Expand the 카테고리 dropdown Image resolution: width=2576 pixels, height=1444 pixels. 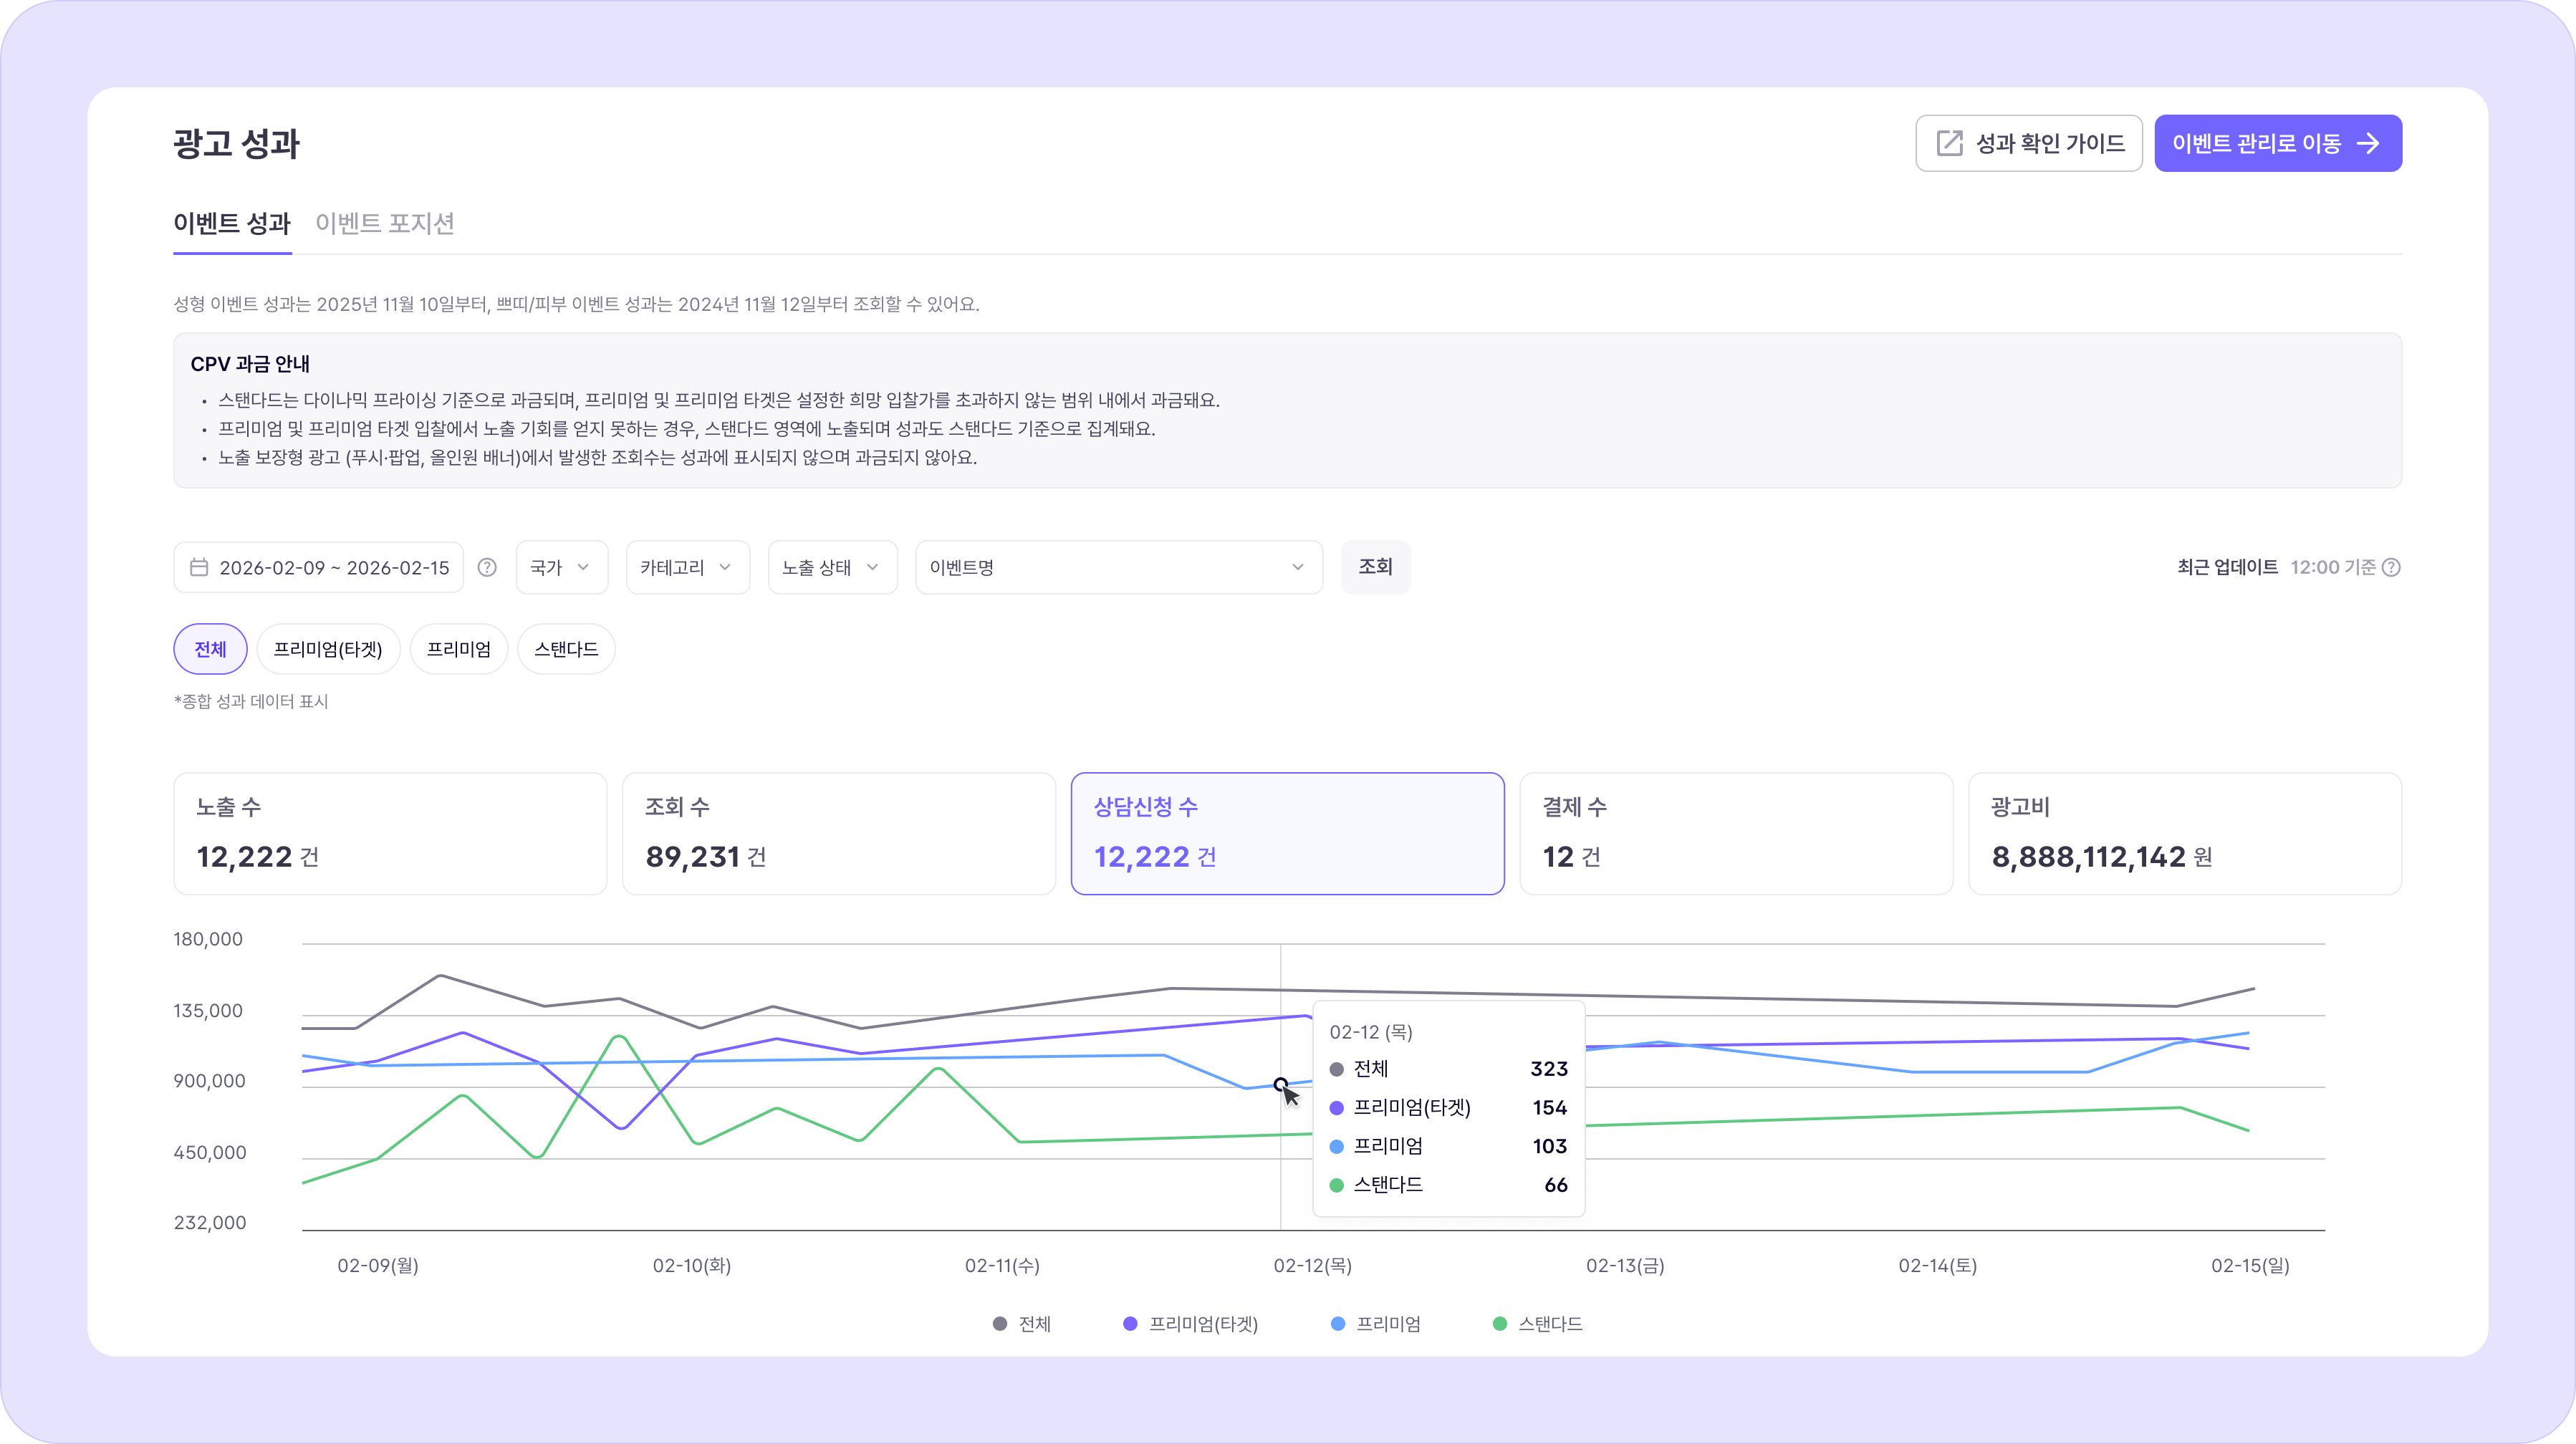[687, 567]
